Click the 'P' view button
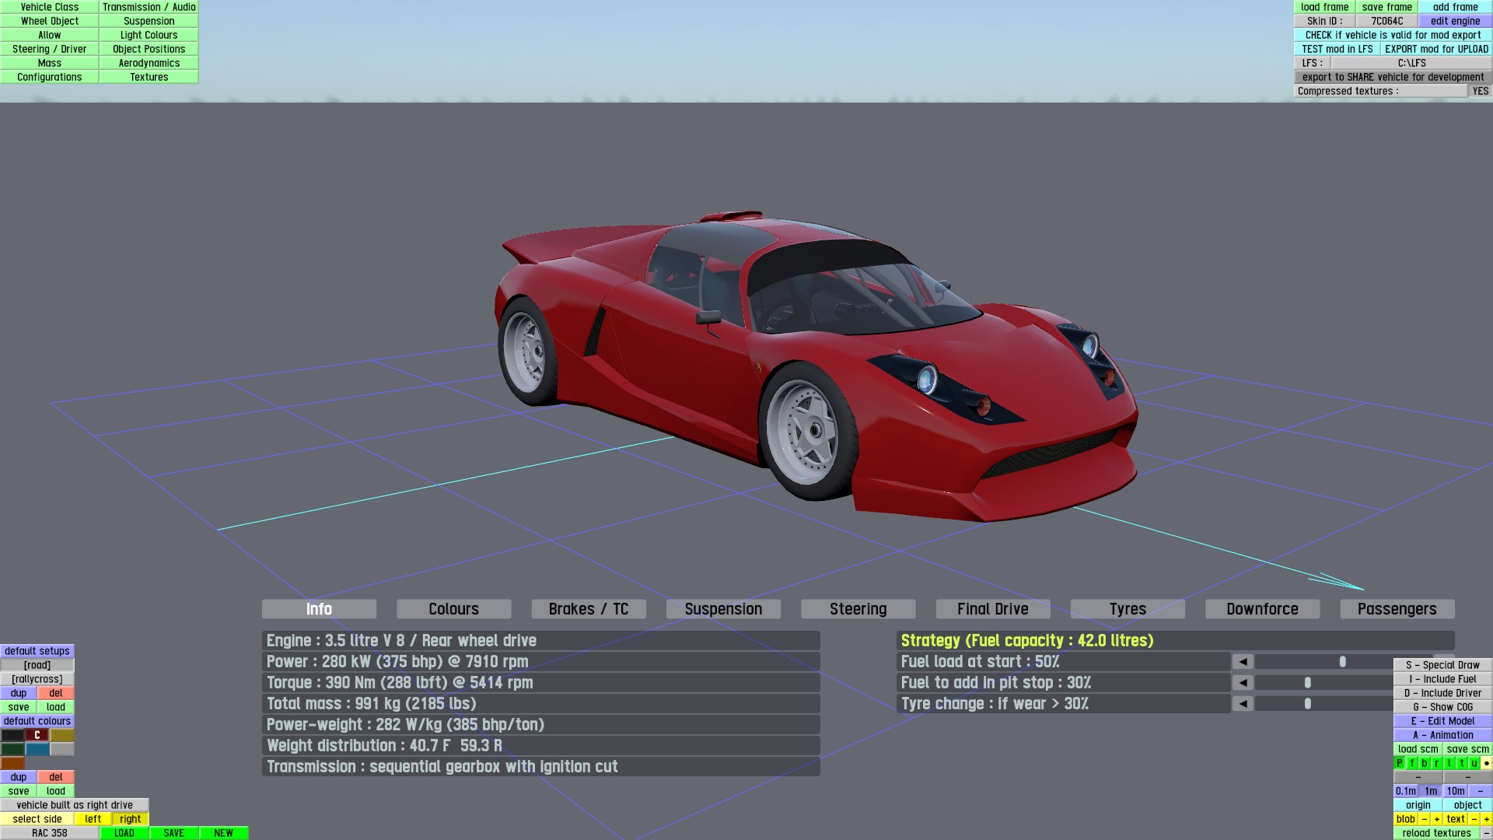This screenshot has width=1493, height=840. click(1399, 763)
